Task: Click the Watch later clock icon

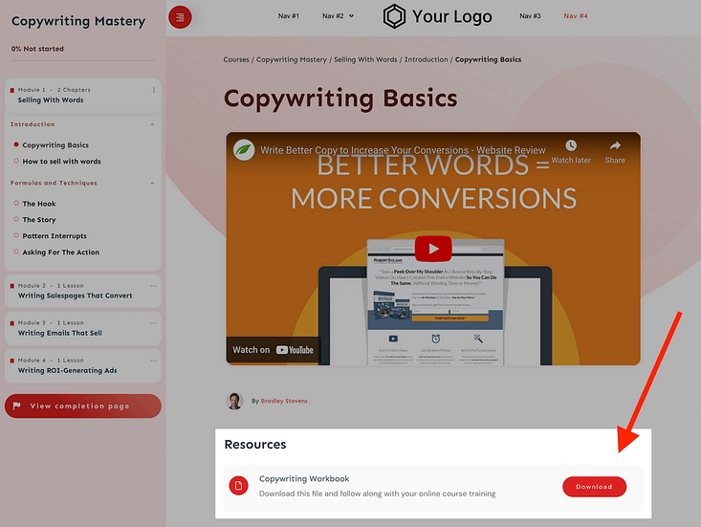Action: click(x=571, y=145)
